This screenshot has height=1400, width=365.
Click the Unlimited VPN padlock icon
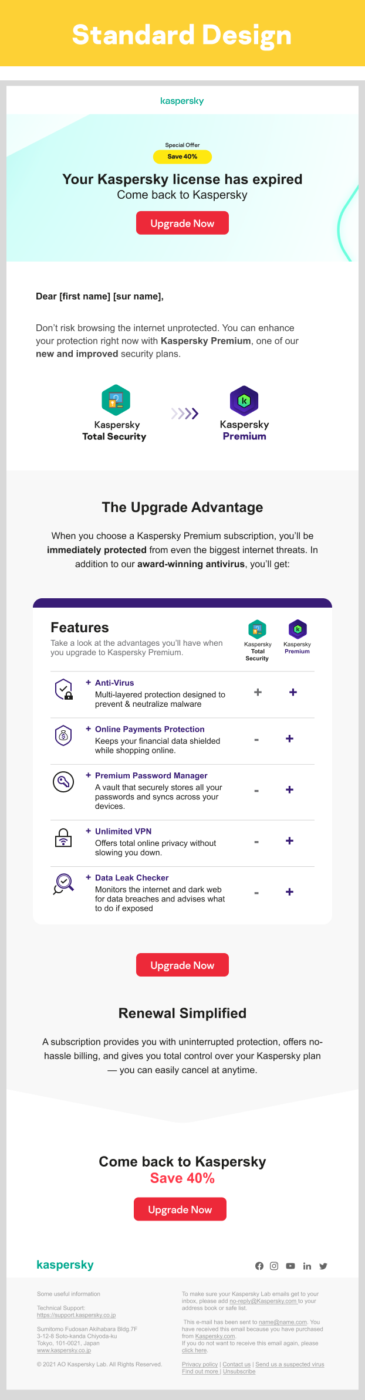tap(63, 838)
